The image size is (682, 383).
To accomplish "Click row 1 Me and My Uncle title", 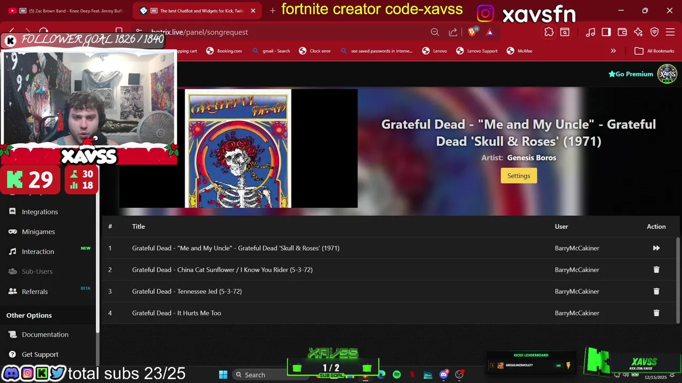I will (x=236, y=248).
